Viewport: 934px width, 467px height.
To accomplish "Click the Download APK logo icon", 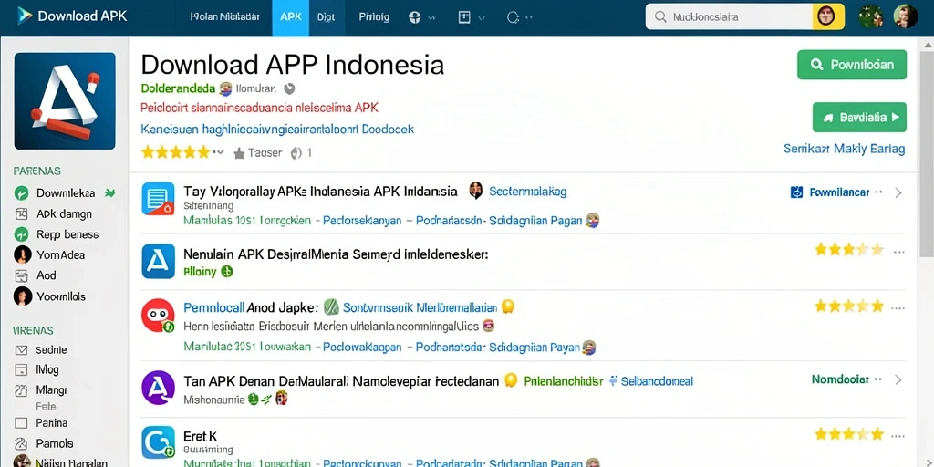I will pyautogui.click(x=25, y=16).
